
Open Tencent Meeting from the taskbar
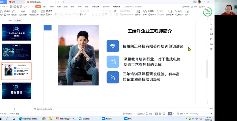click(x=106, y=119)
